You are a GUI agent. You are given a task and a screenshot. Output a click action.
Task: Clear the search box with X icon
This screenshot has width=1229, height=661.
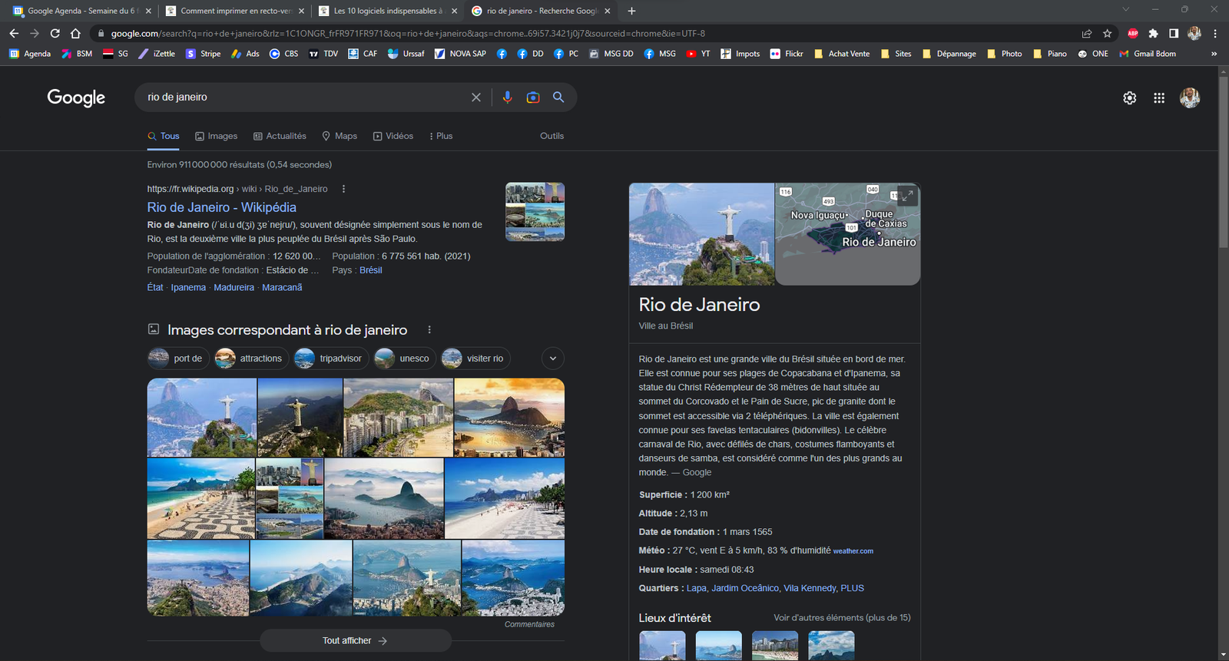(x=476, y=97)
